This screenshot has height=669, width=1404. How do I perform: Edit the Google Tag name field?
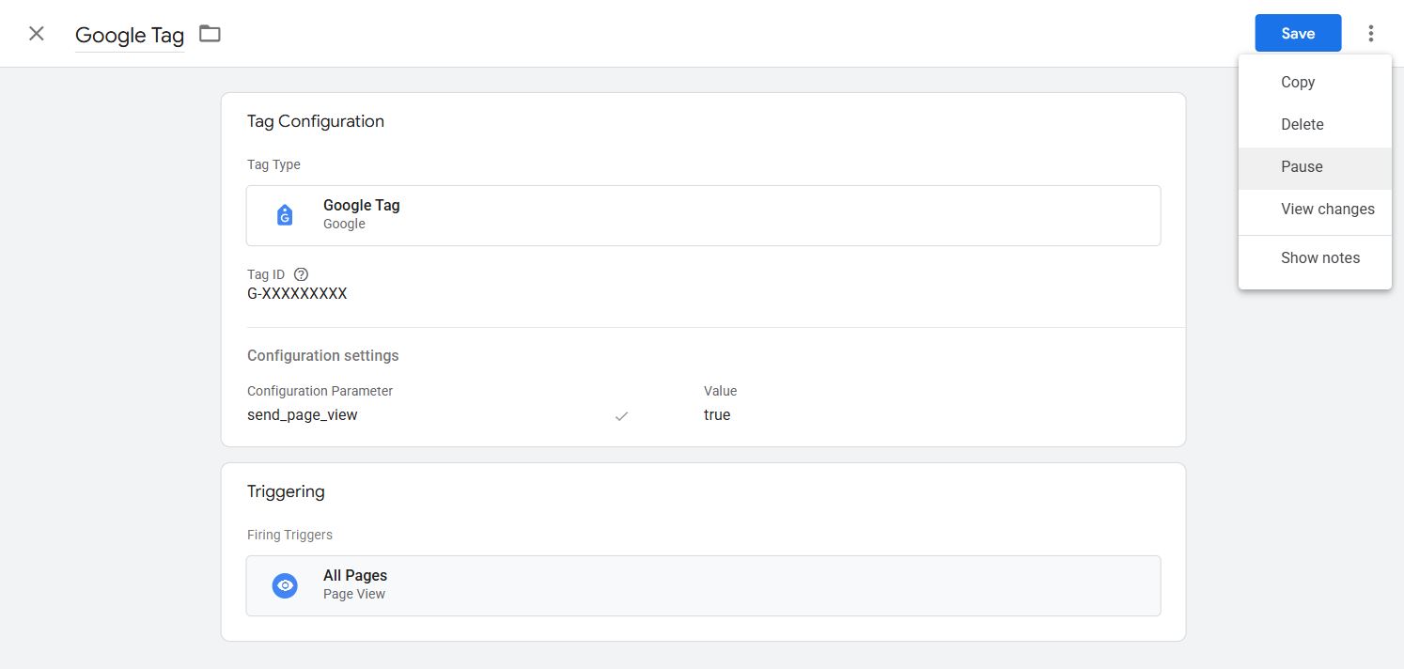[x=130, y=35]
